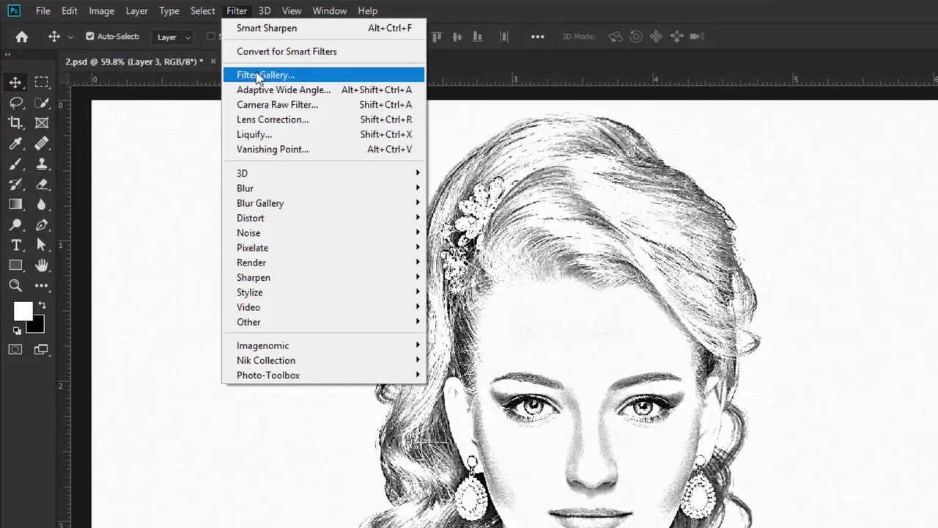Swap foreground and background colors
The image size is (938, 528).
pyautogui.click(x=42, y=305)
